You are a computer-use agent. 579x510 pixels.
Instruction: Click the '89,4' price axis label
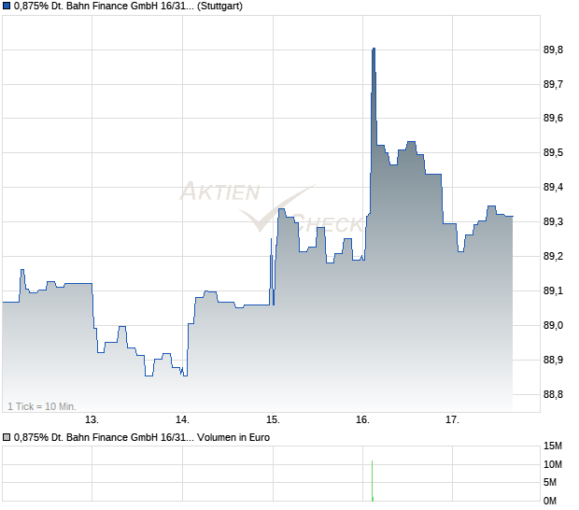click(x=553, y=187)
